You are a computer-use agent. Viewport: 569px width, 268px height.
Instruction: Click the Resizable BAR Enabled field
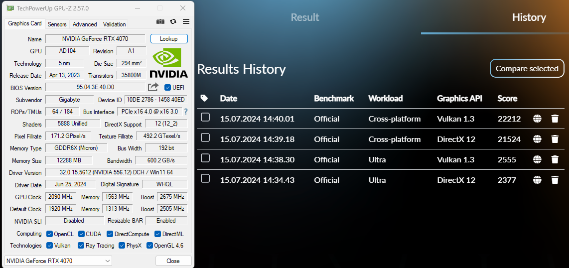(166, 221)
